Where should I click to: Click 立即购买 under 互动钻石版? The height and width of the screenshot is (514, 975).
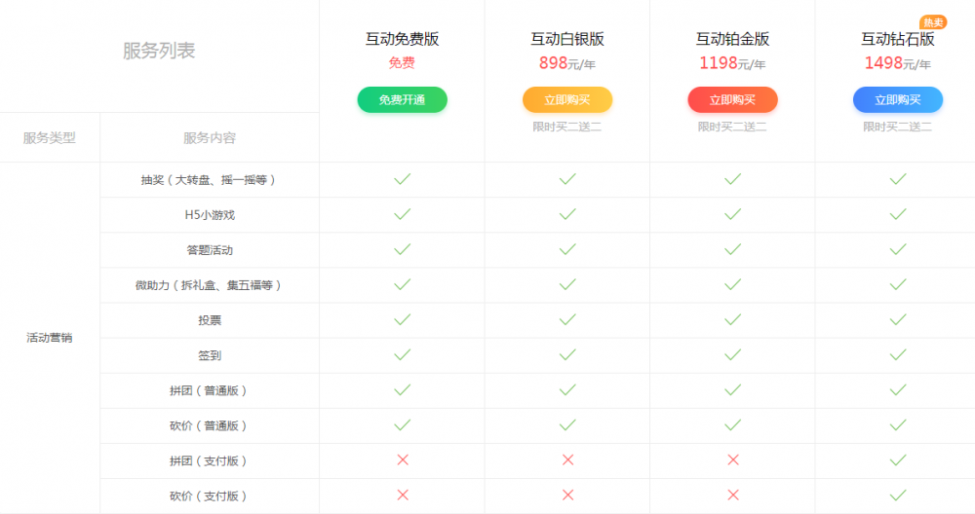point(898,100)
